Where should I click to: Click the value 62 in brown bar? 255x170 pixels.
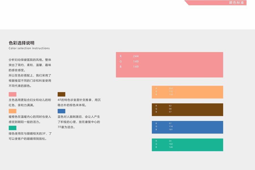[170, 106]
